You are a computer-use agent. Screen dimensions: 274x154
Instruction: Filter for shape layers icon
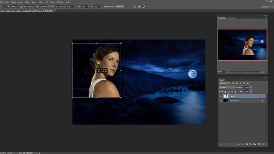(244, 83)
